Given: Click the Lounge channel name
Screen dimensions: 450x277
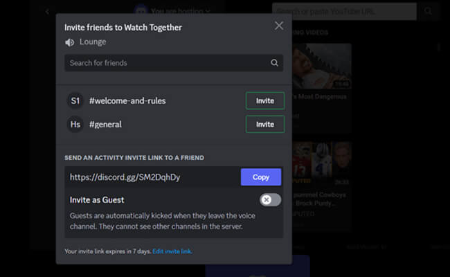Looking at the screenshot, I should pyautogui.click(x=93, y=42).
